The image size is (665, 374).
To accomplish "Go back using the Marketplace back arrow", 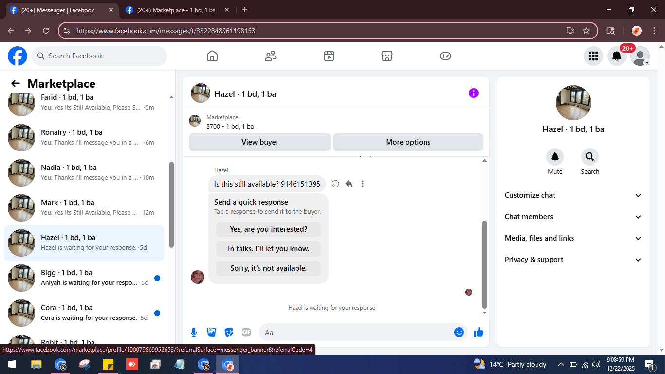I will [16, 83].
